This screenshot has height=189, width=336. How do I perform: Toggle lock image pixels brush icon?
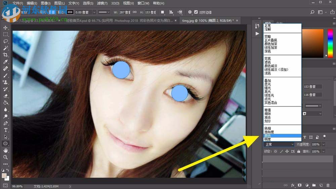pyautogui.click(x=281, y=151)
